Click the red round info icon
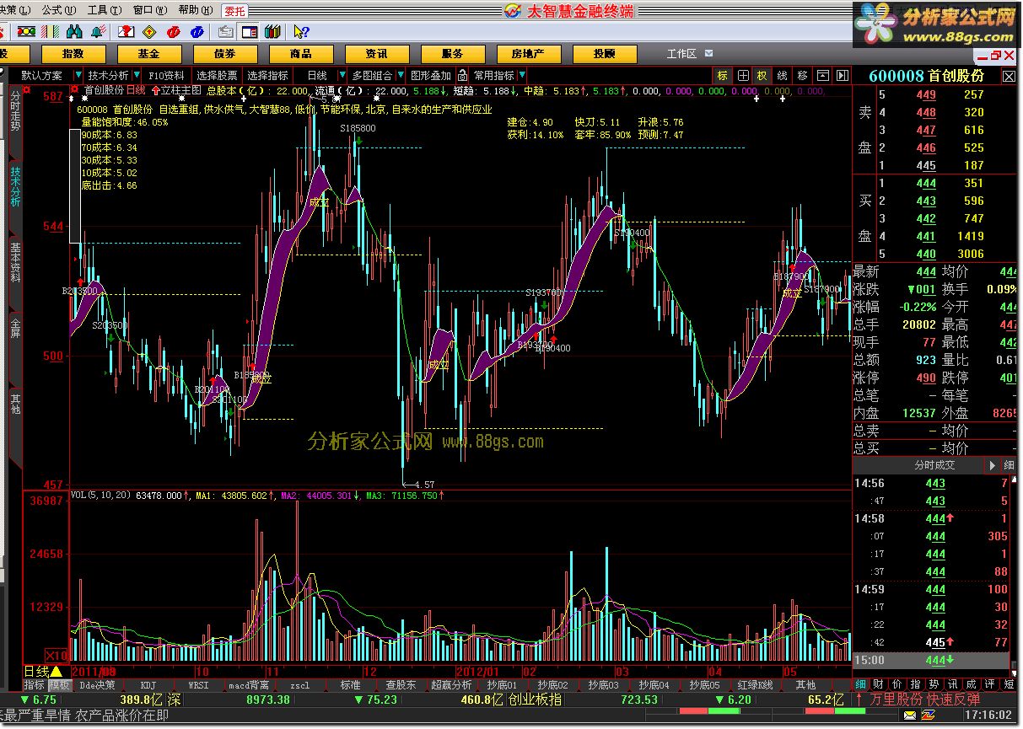1023x729 pixels. 174,31
